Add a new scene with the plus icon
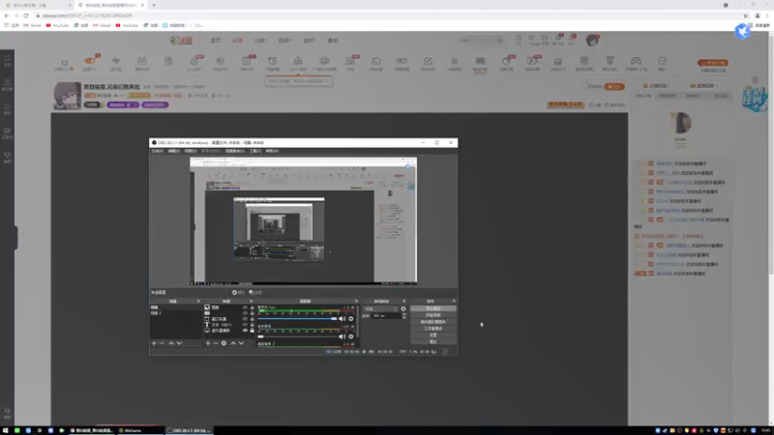 click(x=154, y=343)
